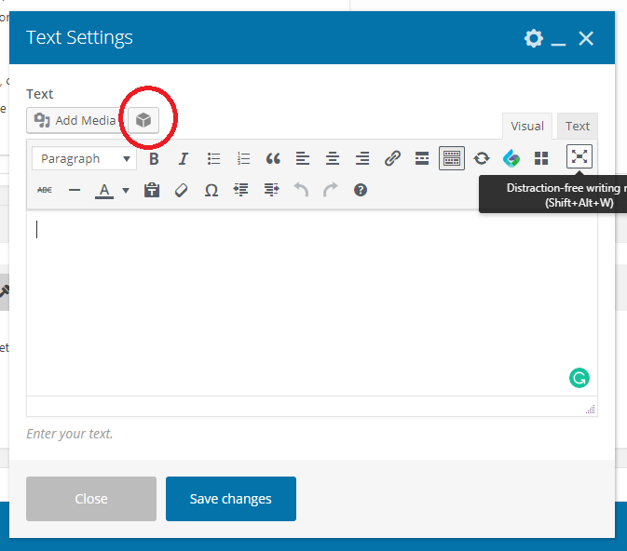The width and height of the screenshot is (627, 551).
Task: Open the text color dropdown arrow
Action: tap(126, 191)
